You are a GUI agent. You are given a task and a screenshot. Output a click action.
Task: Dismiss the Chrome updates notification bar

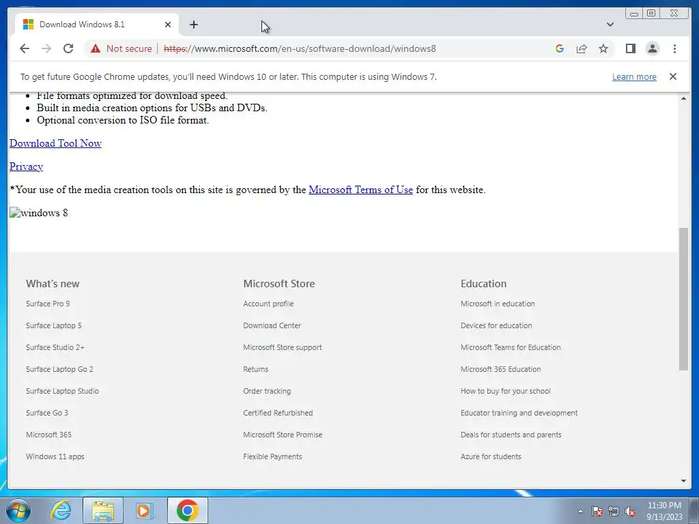coord(672,76)
